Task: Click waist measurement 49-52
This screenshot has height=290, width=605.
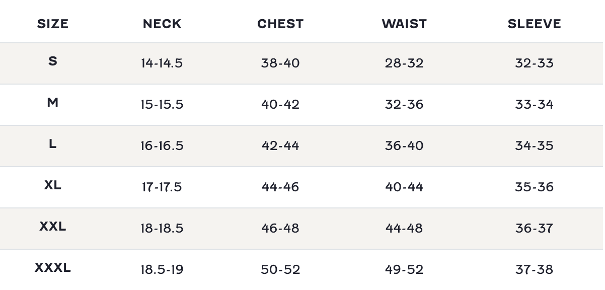Action: [x=404, y=270]
